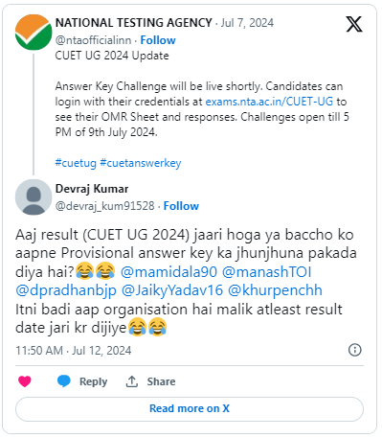Open Devraj Kumar's default avatar
Viewport: 382px width, 438px height.
tap(34, 197)
